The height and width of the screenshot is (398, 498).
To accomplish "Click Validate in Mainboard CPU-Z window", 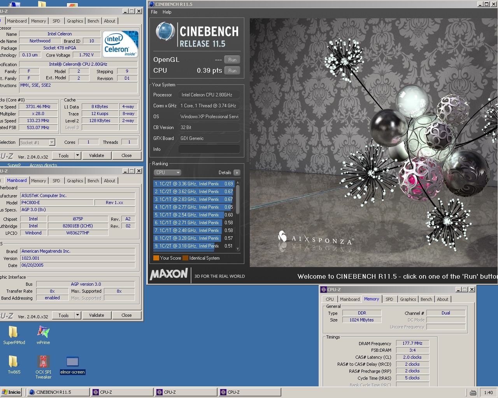I will (x=96, y=315).
